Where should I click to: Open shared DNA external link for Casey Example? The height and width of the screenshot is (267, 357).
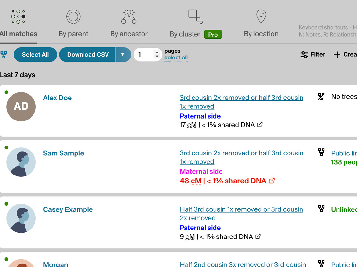coord(258,236)
